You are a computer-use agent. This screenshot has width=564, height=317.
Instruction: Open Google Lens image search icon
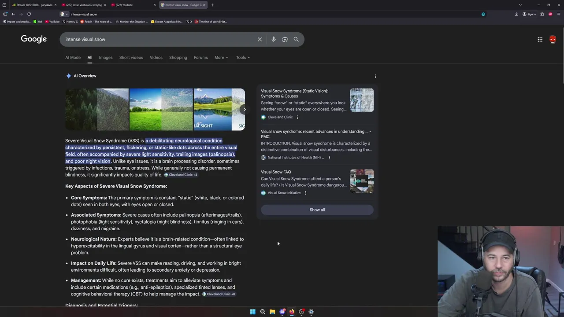285,39
